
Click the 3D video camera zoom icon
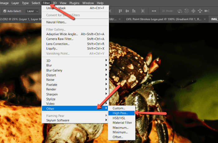[x=206, y=11]
